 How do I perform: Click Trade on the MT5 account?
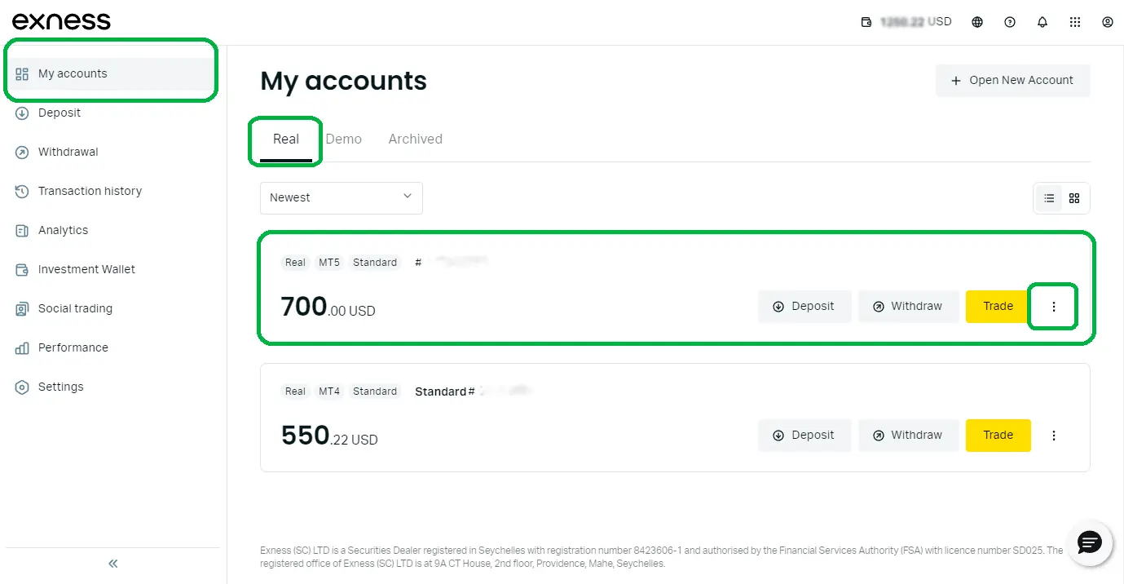pyautogui.click(x=998, y=307)
